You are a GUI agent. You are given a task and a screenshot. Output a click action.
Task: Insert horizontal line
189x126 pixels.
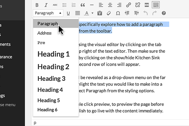(92, 5)
